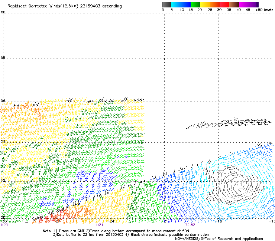The width and height of the screenshot is (275, 241).
Task: Click the legend tick label 25
Action: 210,10
